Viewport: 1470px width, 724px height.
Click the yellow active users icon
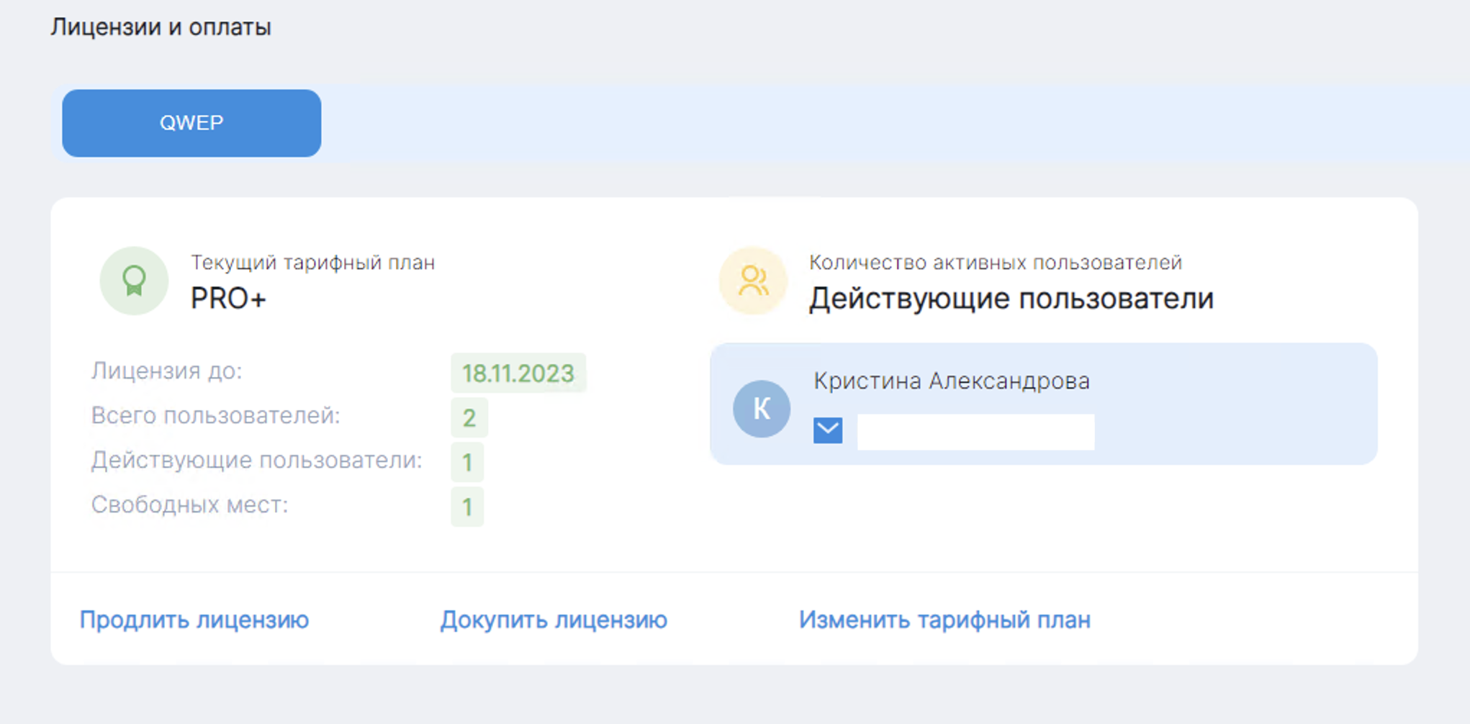(x=753, y=281)
